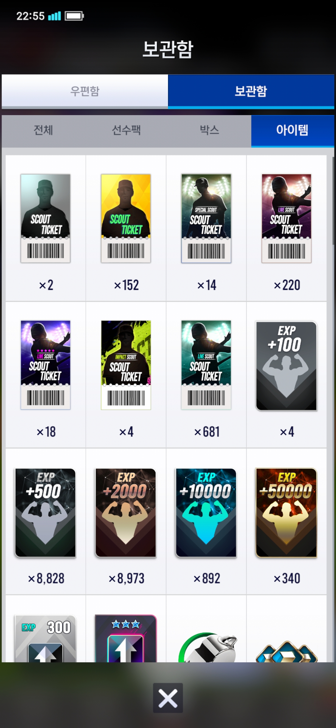
Task: Select the 보관함 tab
Action: click(x=251, y=91)
